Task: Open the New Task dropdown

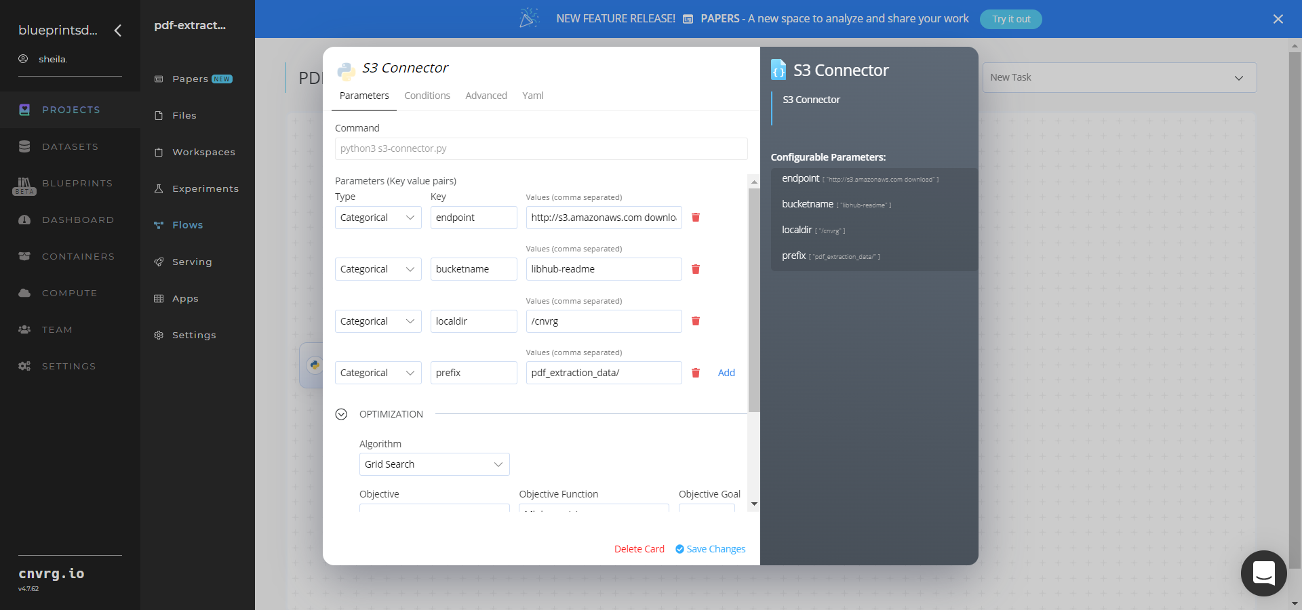Action: 1120,77
